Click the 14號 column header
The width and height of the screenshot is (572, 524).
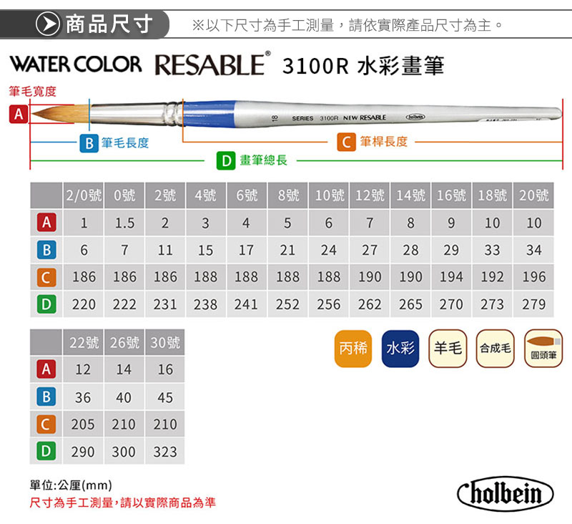(410, 195)
